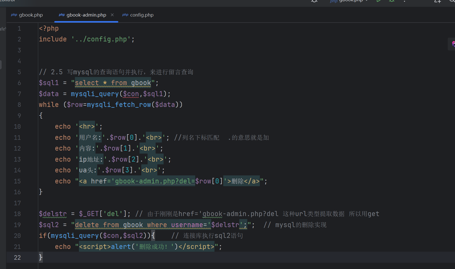Click the '../config.php' include path string

(x=101, y=39)
